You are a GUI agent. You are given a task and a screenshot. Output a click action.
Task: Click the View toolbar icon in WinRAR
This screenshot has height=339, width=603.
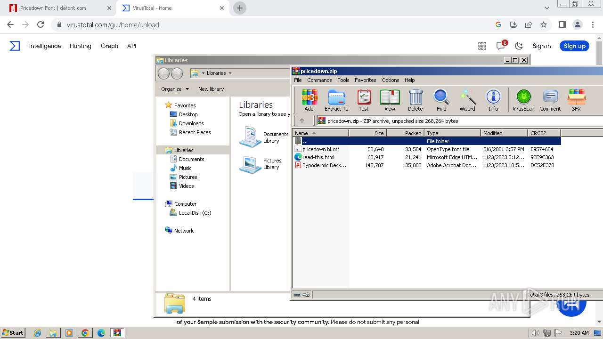pos(390,100)
